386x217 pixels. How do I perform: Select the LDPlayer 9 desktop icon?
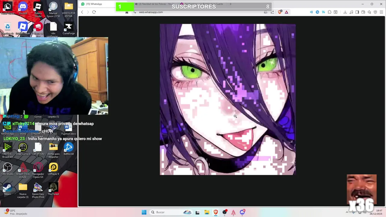point(53,169)
